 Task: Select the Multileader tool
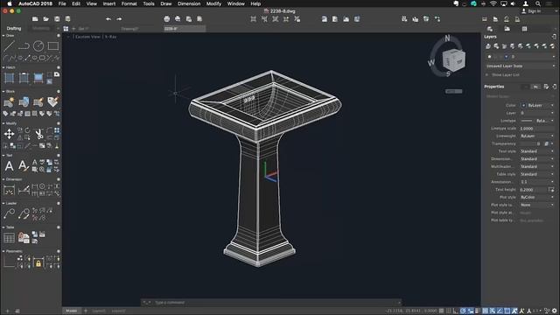pos(9,213)
